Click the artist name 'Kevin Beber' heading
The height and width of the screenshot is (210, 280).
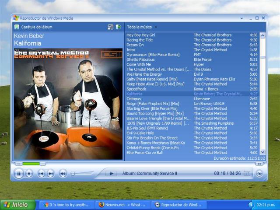click(29, 36)
